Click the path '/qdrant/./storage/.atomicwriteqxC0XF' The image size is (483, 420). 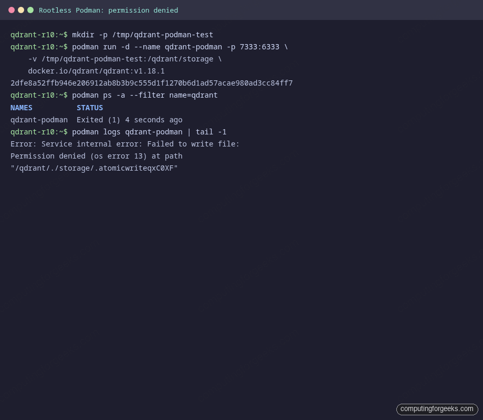(x=94, y=168)
